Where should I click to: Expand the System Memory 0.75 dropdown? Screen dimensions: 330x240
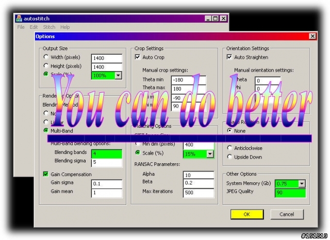(302, 184)
